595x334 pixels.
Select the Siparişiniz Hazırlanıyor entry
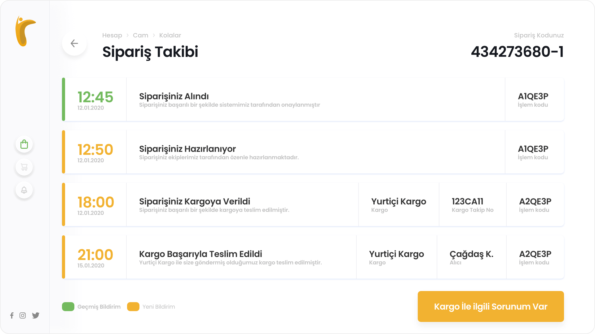(x=313, y=152)
